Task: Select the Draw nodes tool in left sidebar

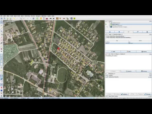Action: click(2, 28)
